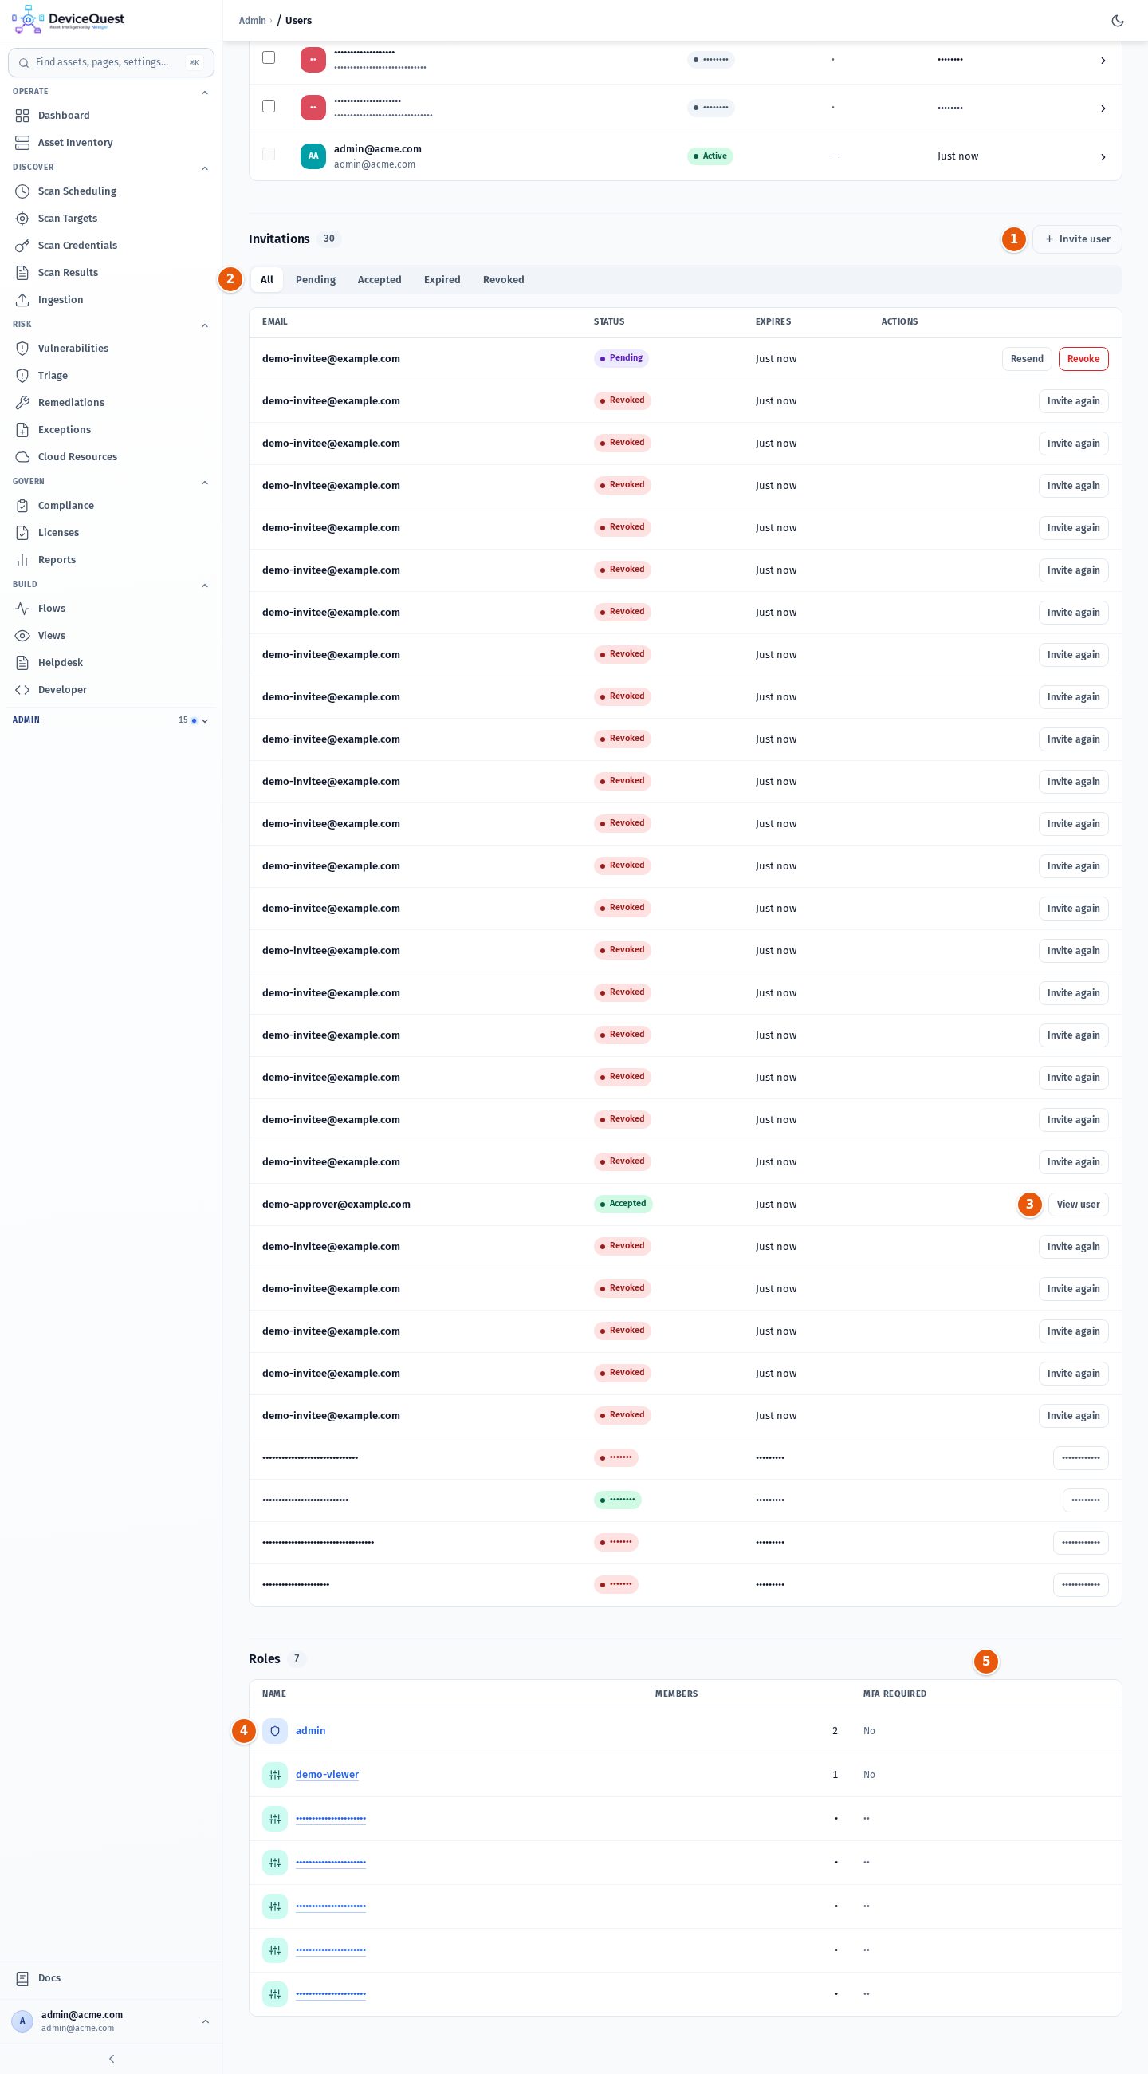Open the Flows activity icon
This screenshot has height=2074, width=1148.
pyautogui.click(x=22, y=608)
